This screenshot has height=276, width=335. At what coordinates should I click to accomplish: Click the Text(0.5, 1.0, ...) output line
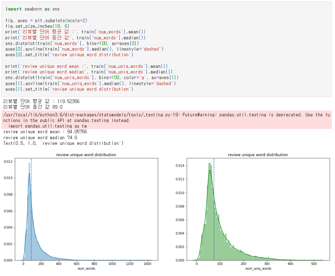[63, 143]
